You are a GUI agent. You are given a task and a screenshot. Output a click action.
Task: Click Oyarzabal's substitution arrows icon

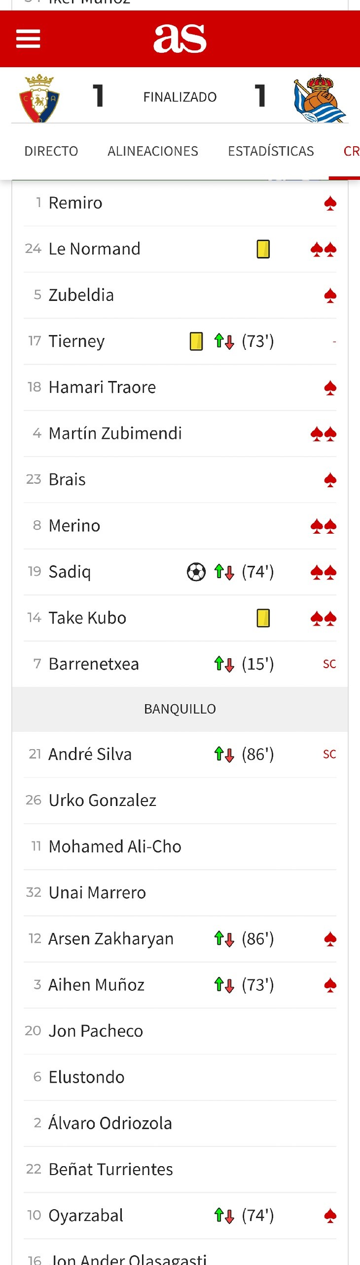[224, 1216]
